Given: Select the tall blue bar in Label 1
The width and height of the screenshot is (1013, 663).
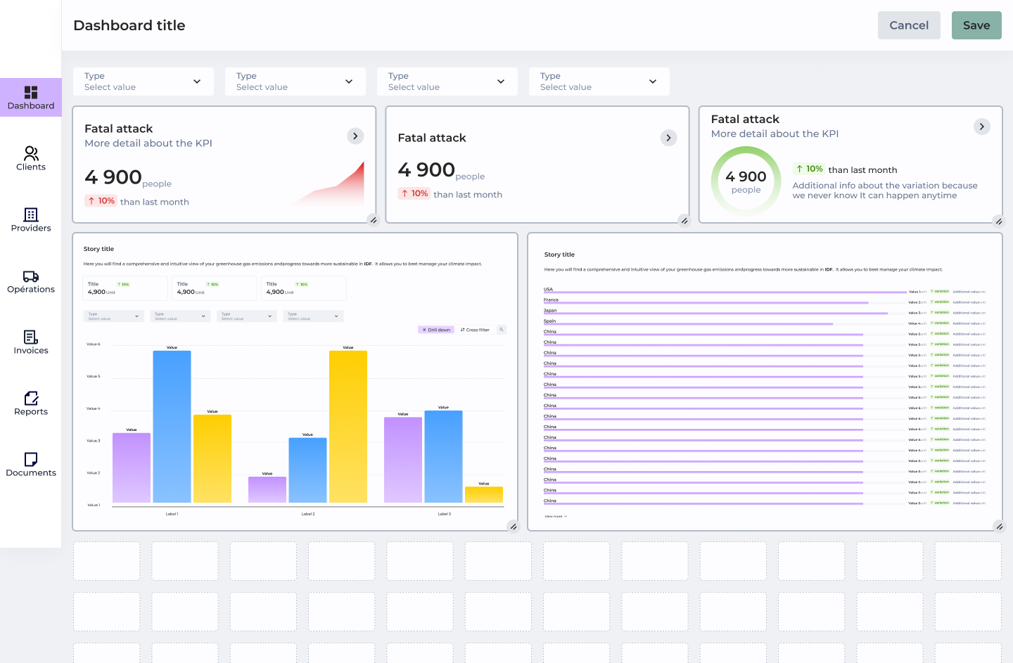Looking at the screenshot, I should [172, 427].
